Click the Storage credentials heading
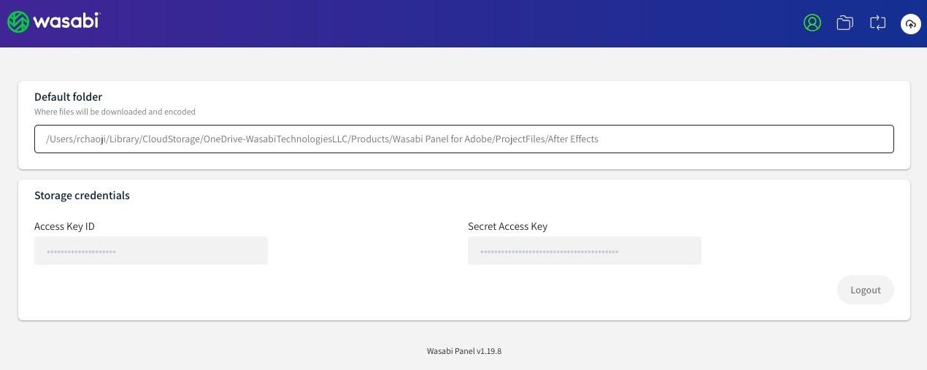The image size is (927, 370). point(82,196)
